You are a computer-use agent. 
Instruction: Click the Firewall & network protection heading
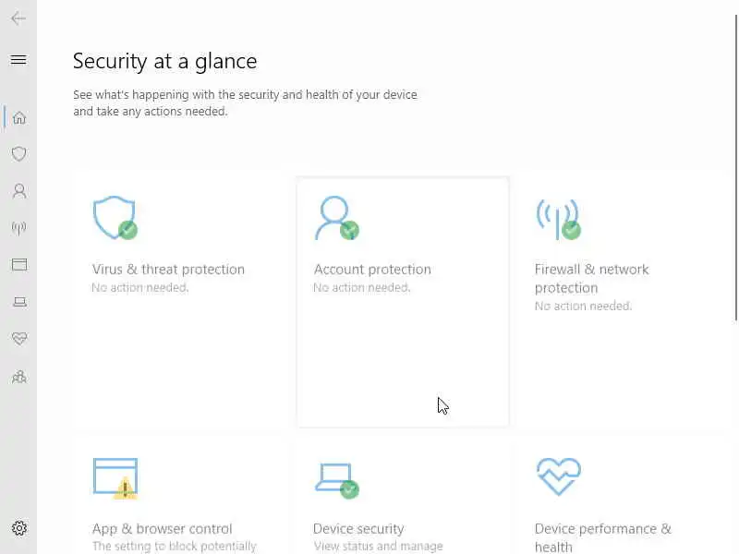click(591, 278)
